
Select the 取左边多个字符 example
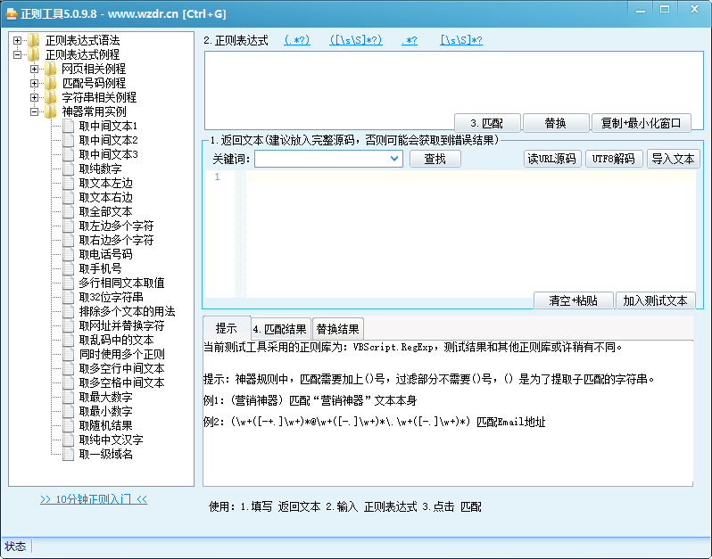pos(116,226)
